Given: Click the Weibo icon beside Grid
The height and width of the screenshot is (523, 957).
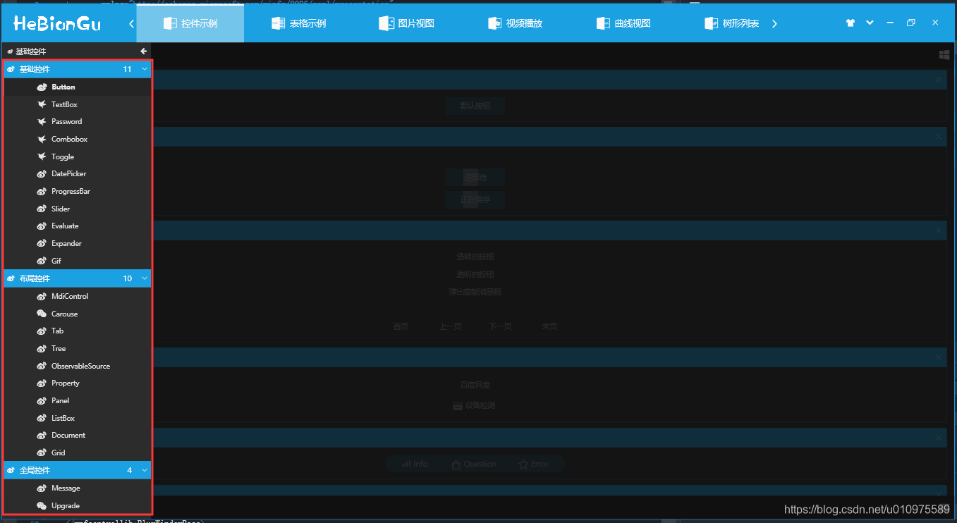Looking at the screenshot, I should 42,453.
